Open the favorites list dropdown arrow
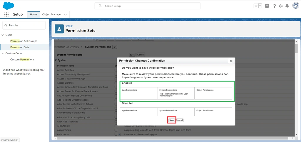Viewport: 301px width, 143px height. point(260,6)
